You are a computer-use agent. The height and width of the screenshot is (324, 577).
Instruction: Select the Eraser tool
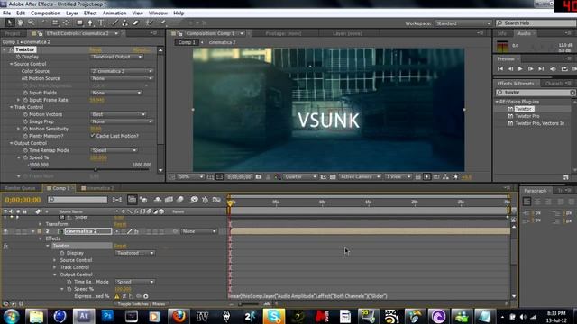pos(135,22)
